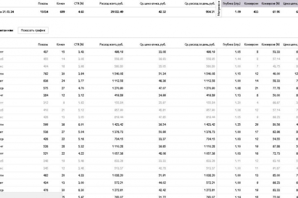Click summary table "Клики" header at top
298x198 pixels.
point(60,4)
